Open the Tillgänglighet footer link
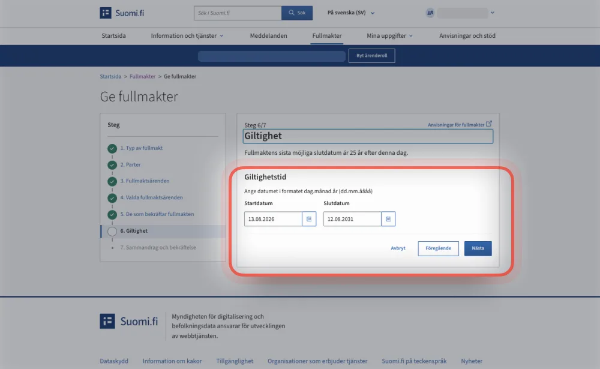600x369 pixels. click(235, 361)
